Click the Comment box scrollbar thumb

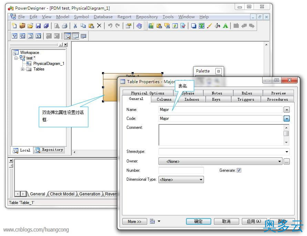click(286, 133)
